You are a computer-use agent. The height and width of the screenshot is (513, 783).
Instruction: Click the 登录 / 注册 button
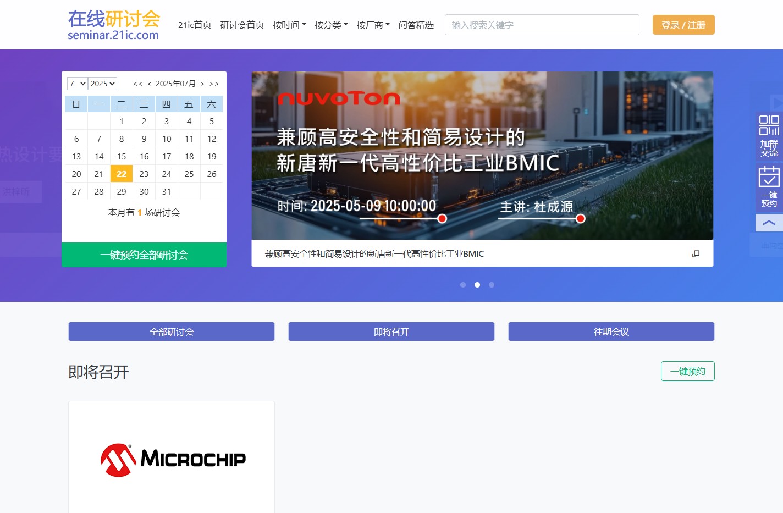coord(683,25)
